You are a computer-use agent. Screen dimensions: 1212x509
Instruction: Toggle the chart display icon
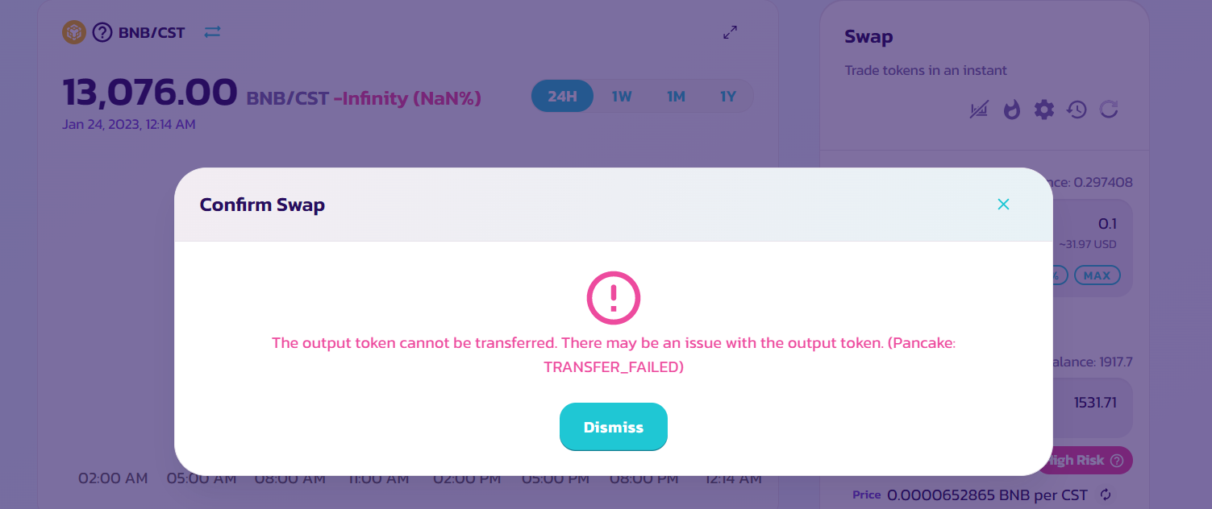(x=979, y=110)
